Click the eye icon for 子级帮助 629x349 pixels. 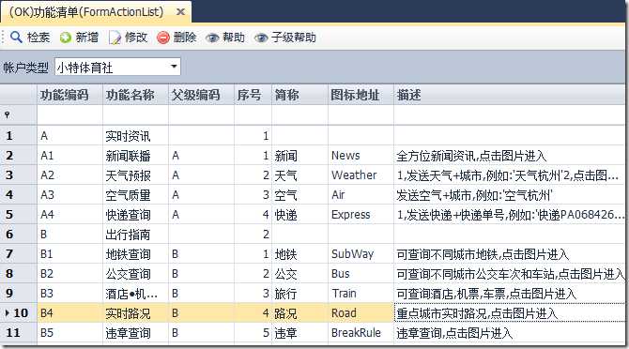tap(261, 38)
